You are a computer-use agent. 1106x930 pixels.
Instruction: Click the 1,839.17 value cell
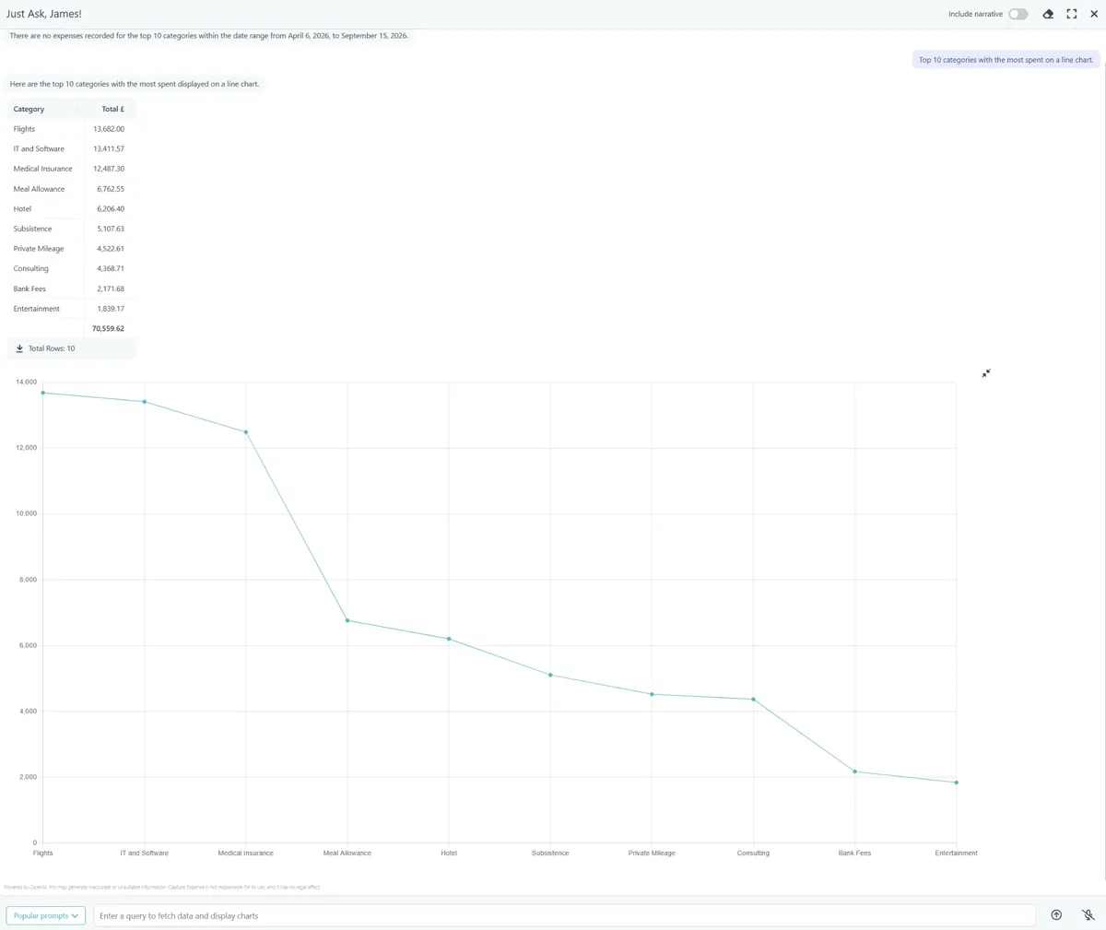tap(111, 309)
